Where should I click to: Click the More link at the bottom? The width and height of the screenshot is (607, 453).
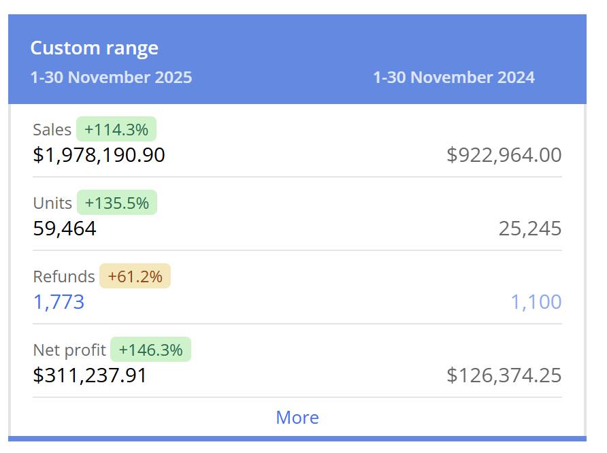(x=297, y=417)
